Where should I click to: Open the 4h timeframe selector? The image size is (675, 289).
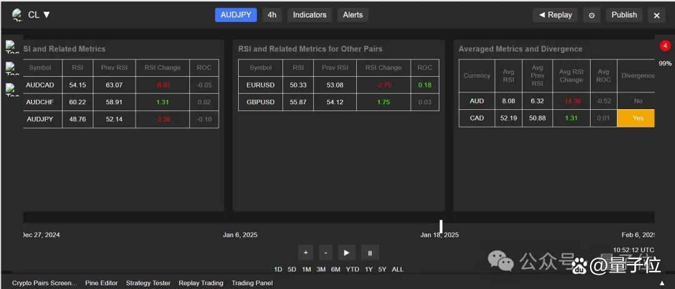271,15
